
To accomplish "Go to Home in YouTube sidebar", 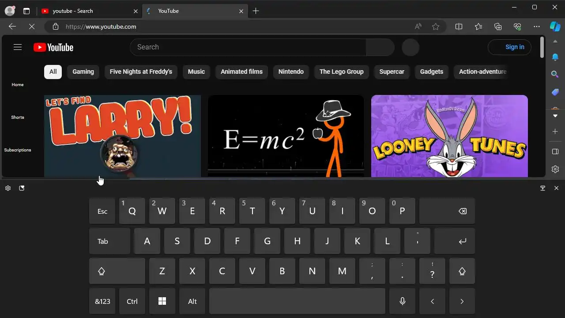I will (x=18, y=84).
